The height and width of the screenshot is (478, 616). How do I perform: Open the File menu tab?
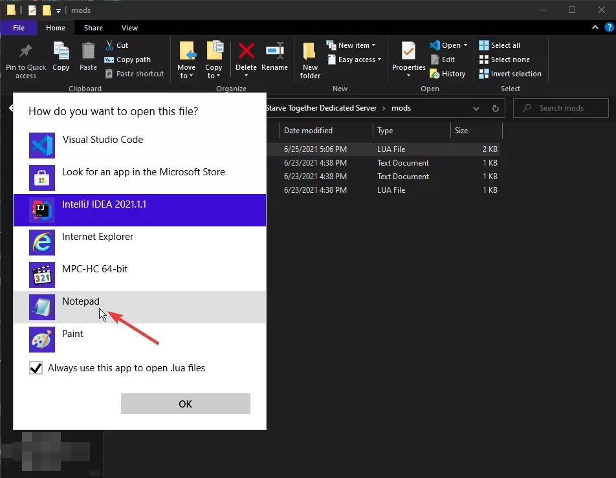point(19,28)
